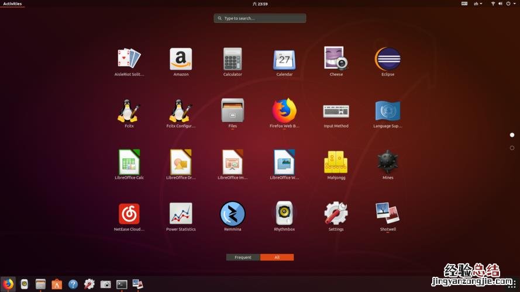Launch the Remmina remote desktop client
The image size is (520, 292).
pyautogui.click(x=232, y=217)
